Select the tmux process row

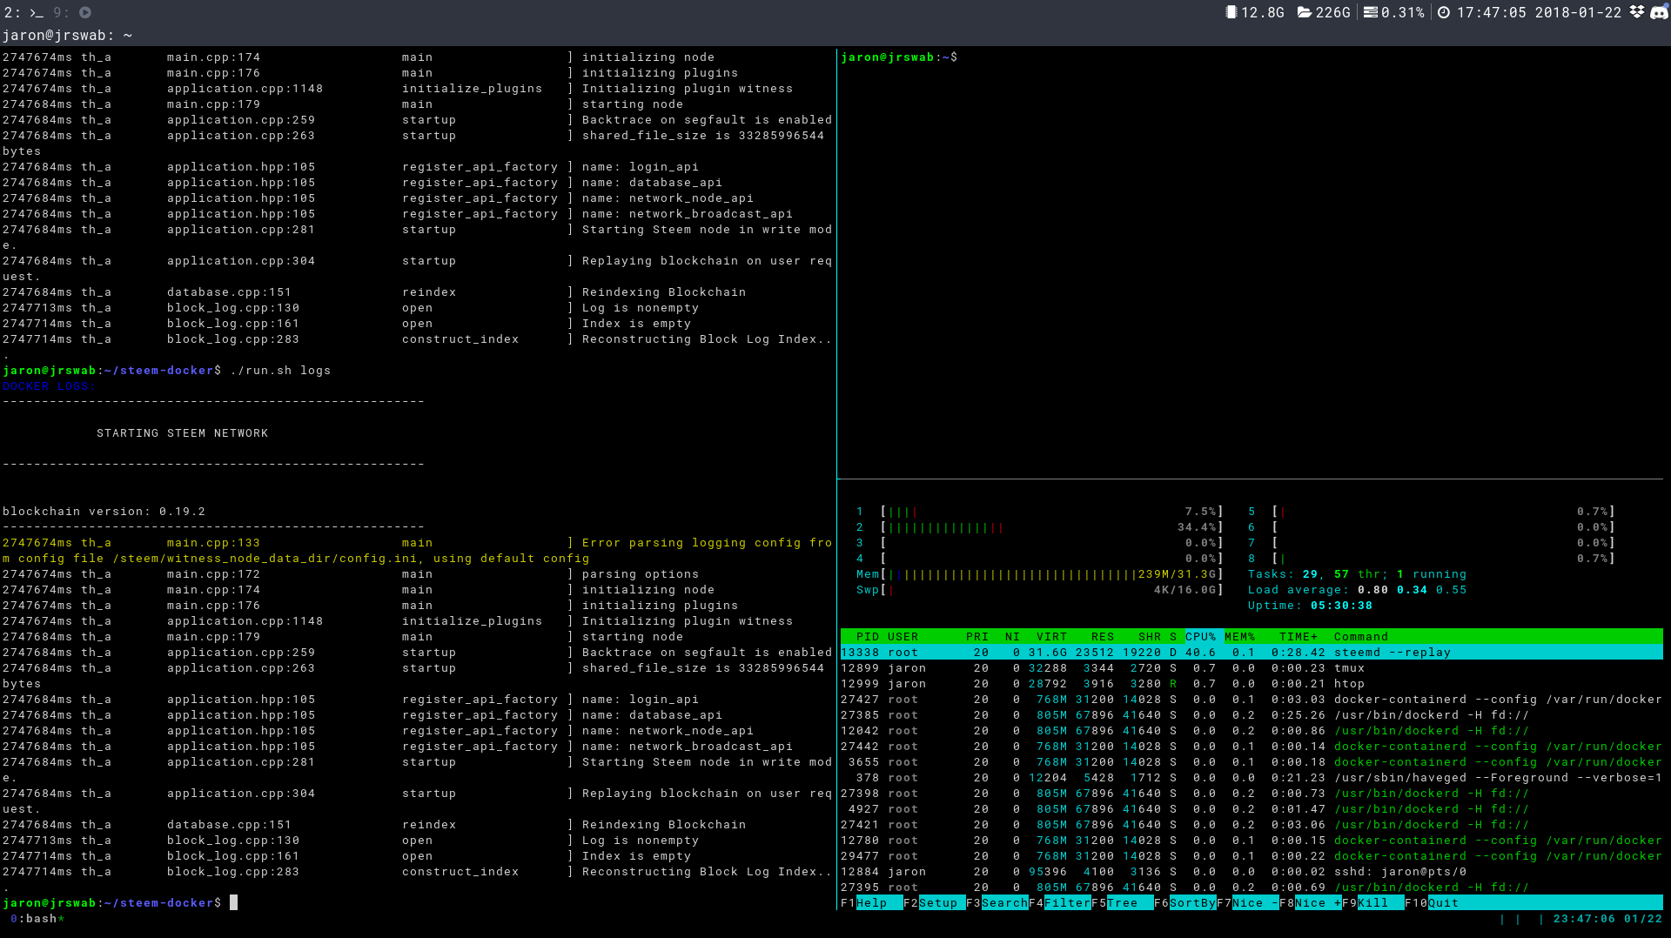tap(1252, 668)
